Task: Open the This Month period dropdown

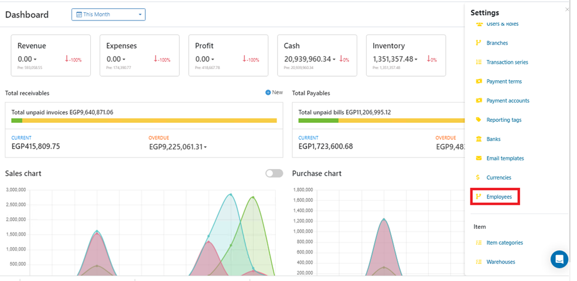Action: pos(108,15)
